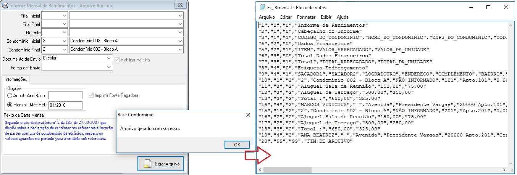Click the Gerar Arquivo button
517x175 pixels.
point(160,164)
